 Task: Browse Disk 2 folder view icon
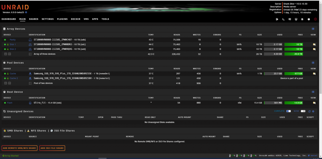click(x=314, y=49)
